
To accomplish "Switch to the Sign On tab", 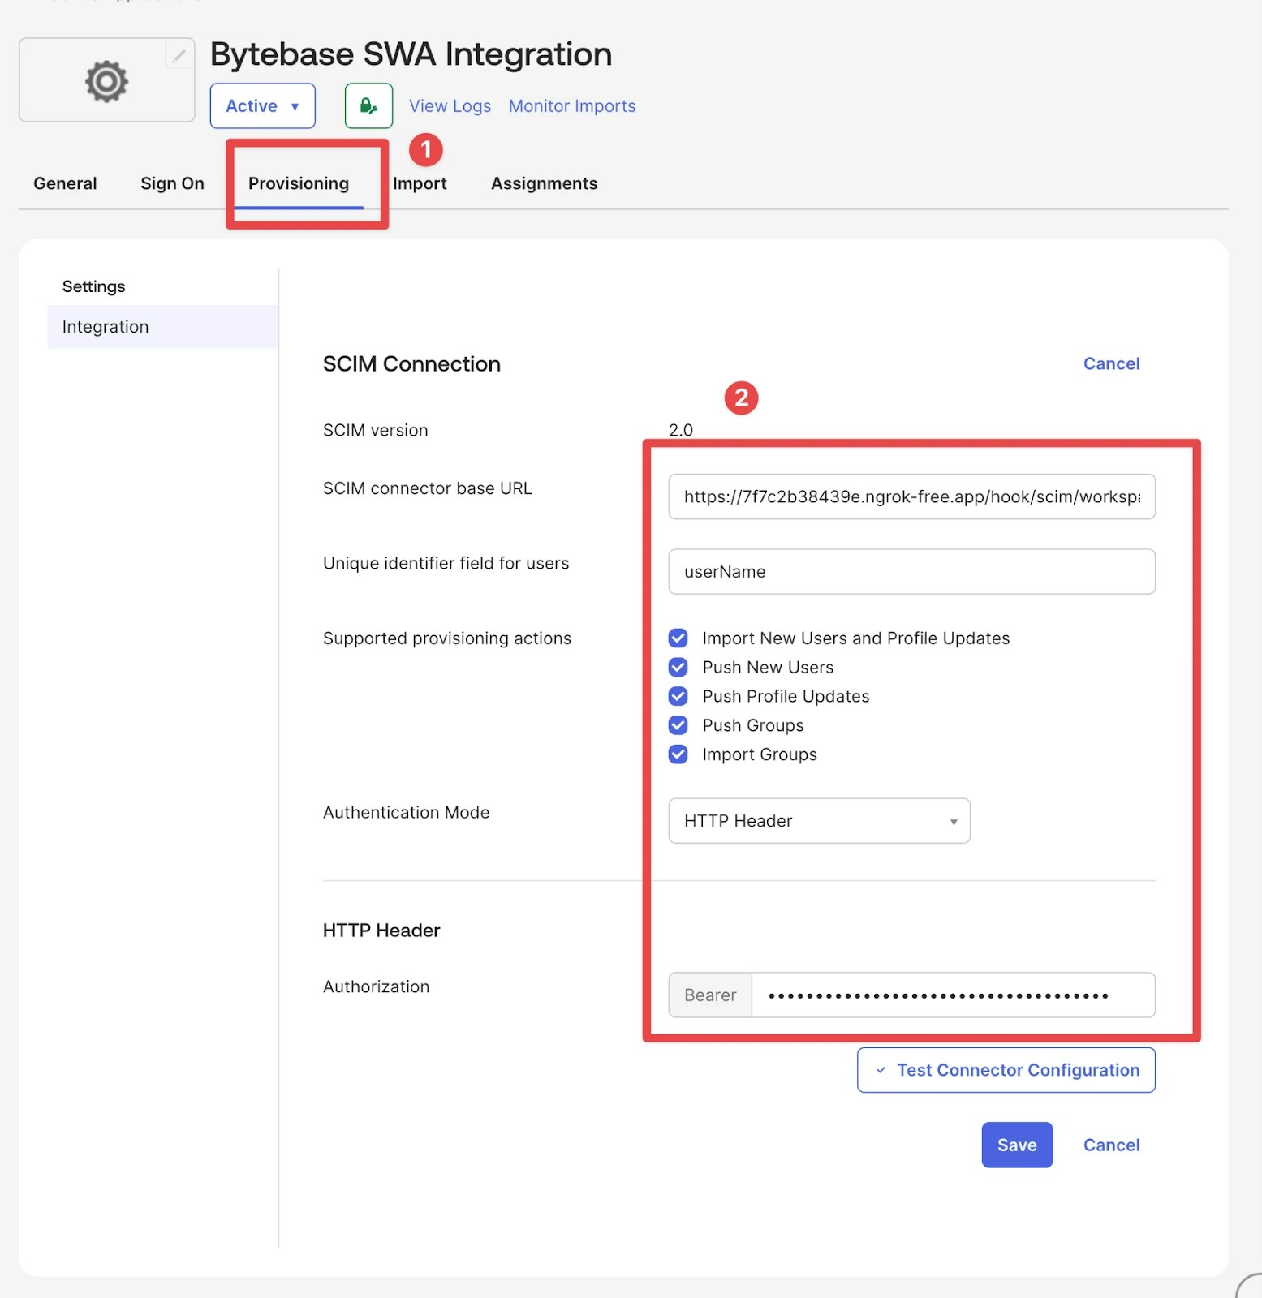I will click(172, 183).
